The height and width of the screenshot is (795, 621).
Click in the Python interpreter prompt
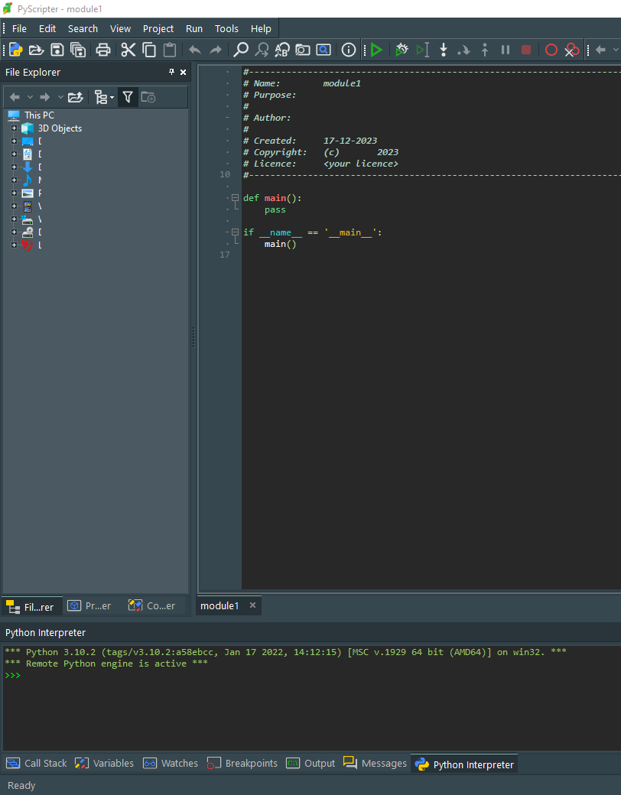[153, 676]
